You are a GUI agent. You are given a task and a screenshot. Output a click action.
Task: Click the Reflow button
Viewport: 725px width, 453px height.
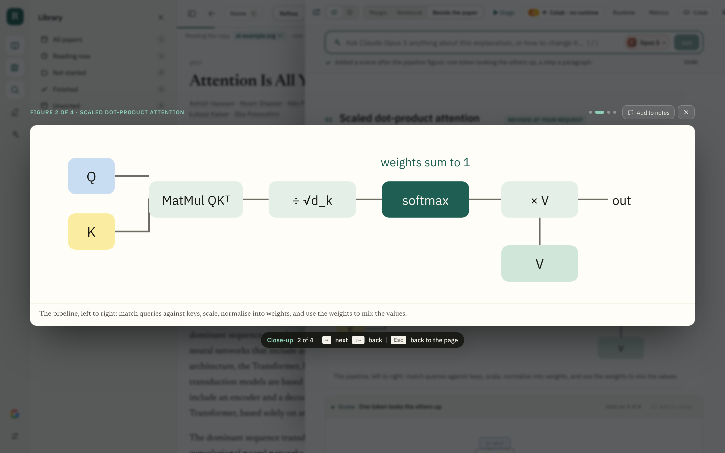pos(288,14)
